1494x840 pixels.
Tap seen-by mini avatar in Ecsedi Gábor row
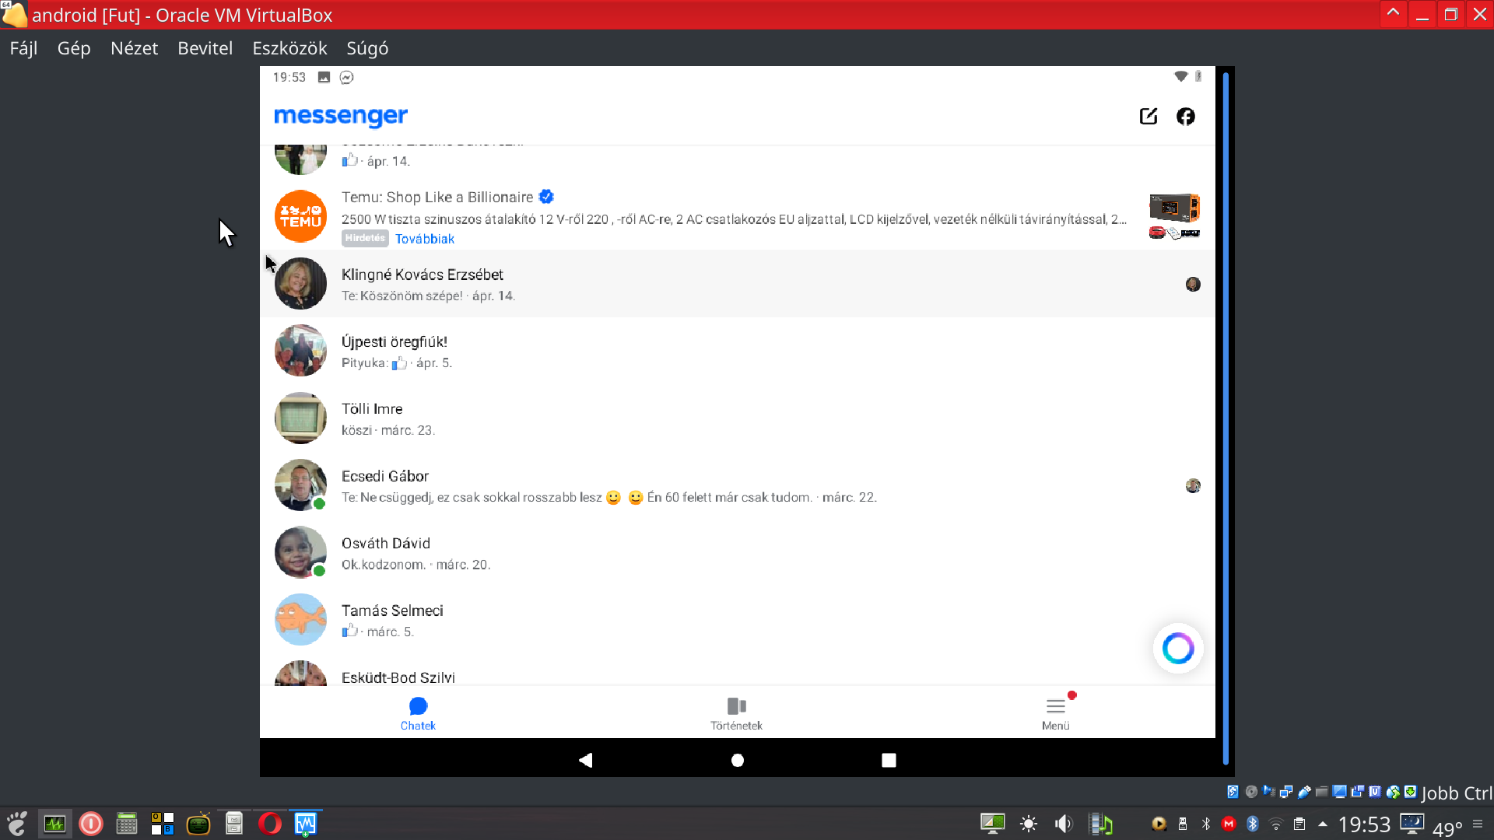pyautogui.click(x=1193, y=486)
